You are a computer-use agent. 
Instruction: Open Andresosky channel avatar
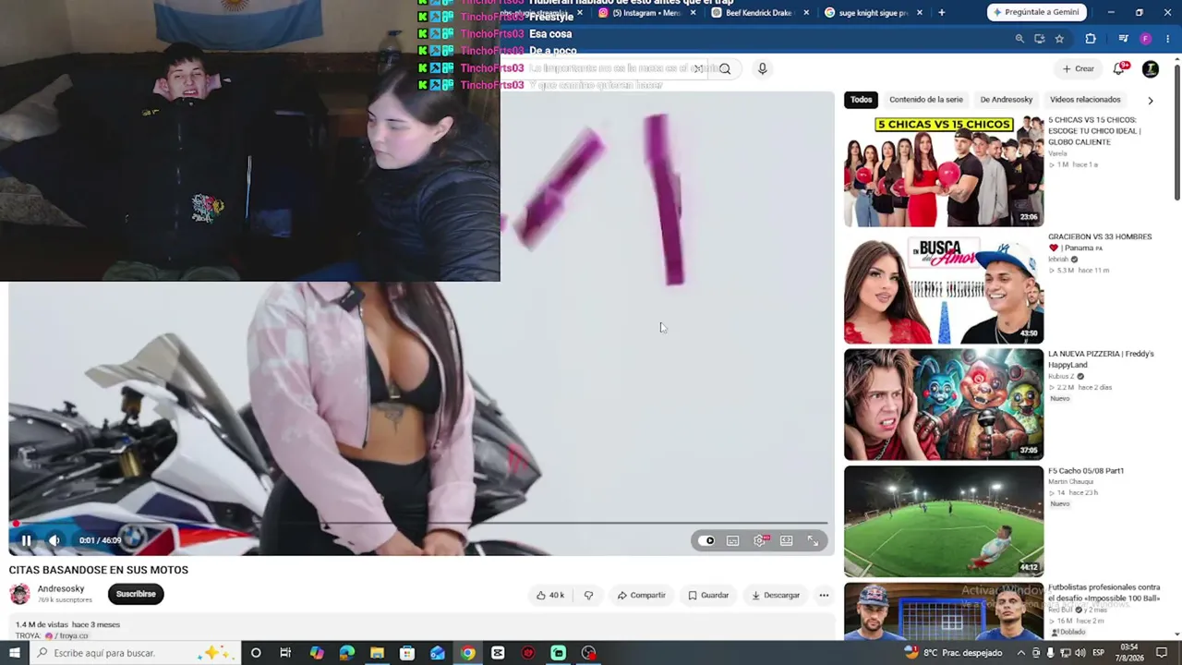click(19, 594)
